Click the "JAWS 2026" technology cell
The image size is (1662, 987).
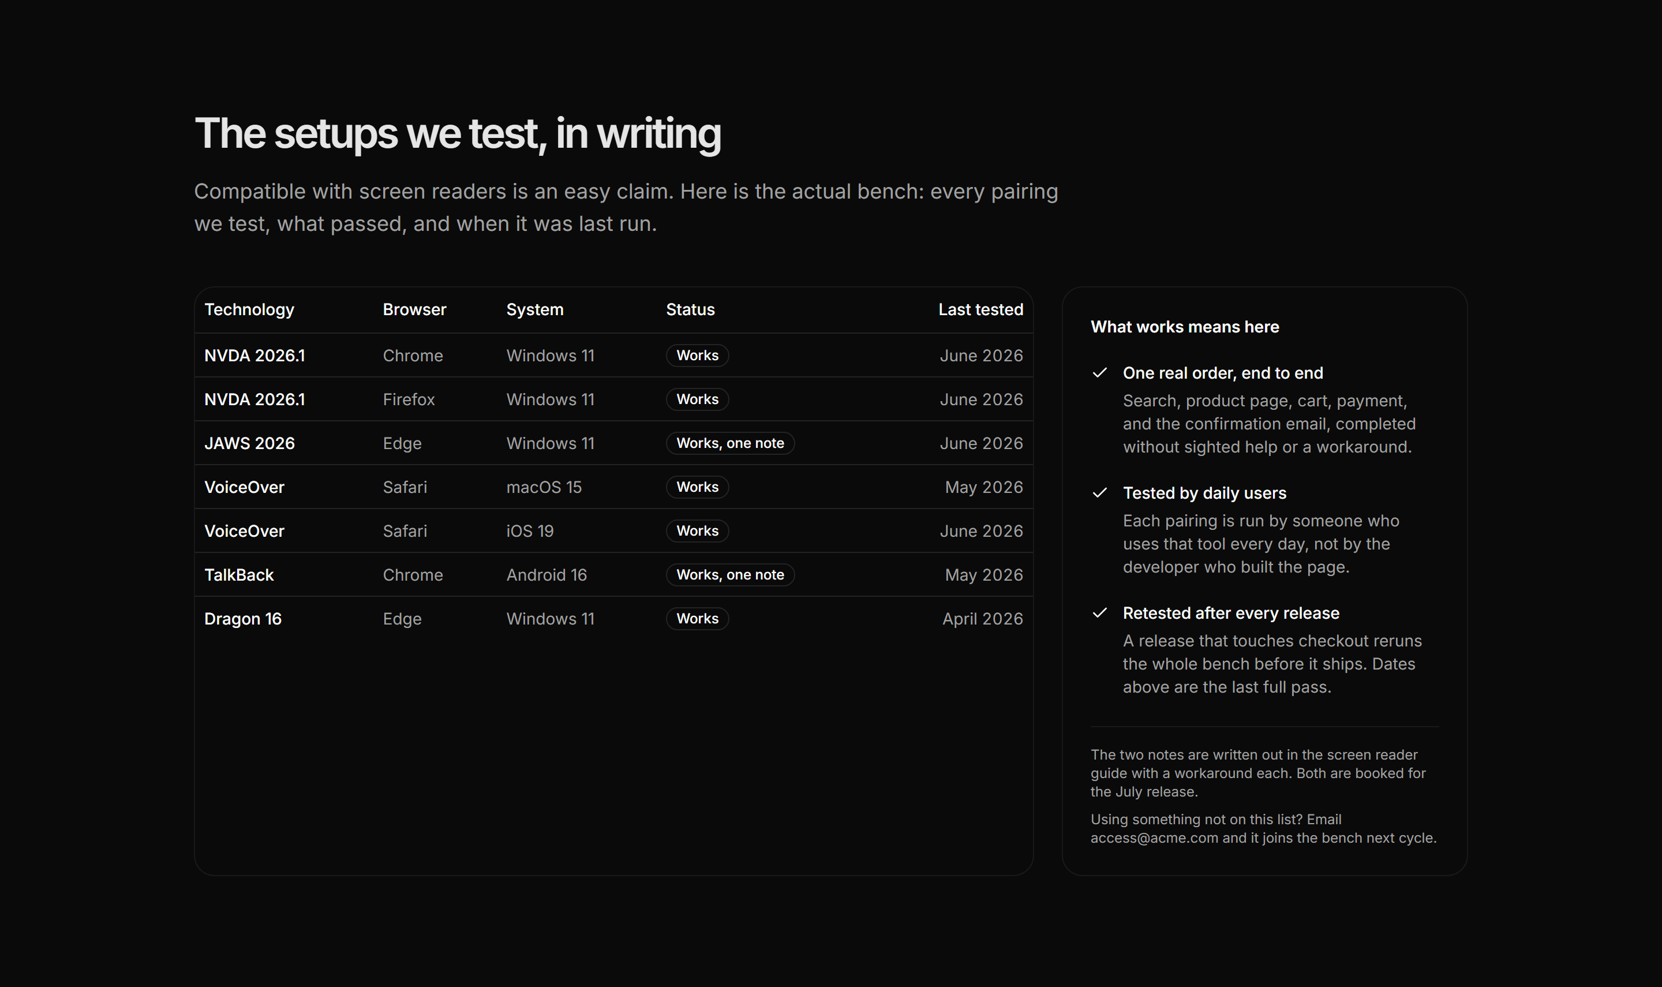pos(249,444)
